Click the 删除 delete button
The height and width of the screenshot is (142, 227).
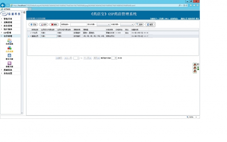point(54,25)
